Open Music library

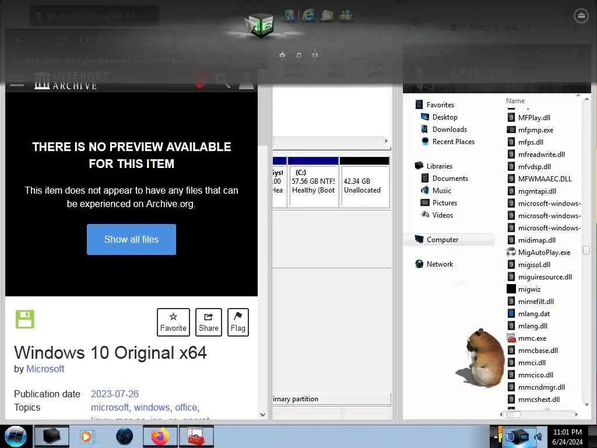(x=441, y=191)
